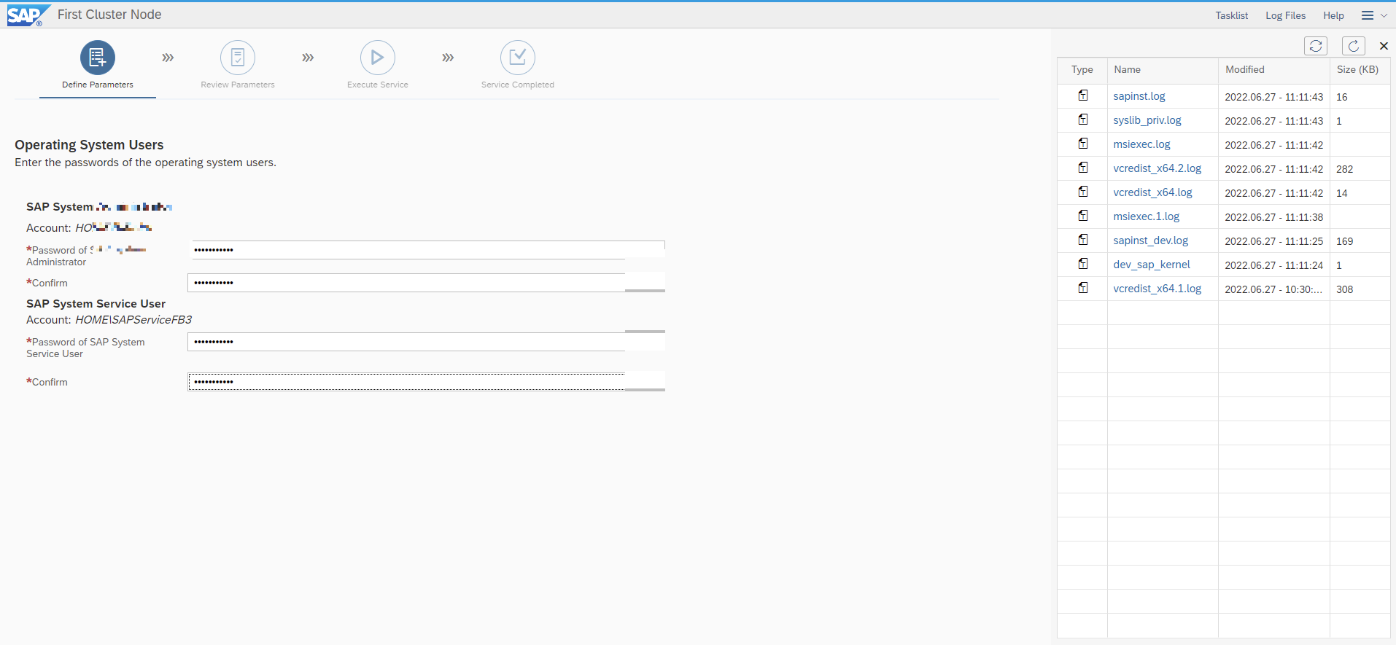Open the syslib_priv.log link
Image resolution: width=1396 pixels, height=645 pixels.
(1147, 120)
